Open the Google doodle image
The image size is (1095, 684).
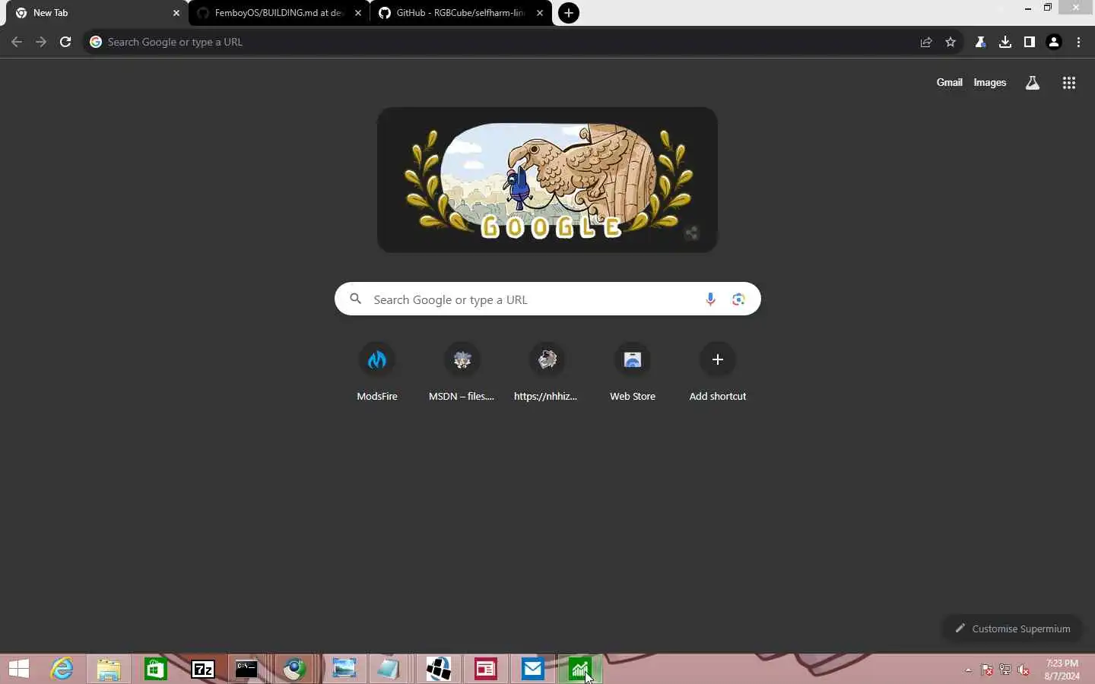point(547,180)
